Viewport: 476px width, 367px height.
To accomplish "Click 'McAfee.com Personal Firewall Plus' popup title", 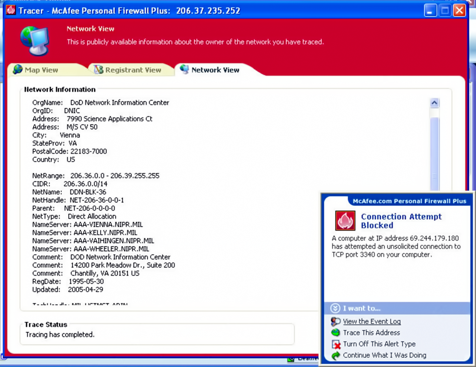I will click(x=409, y=201).
